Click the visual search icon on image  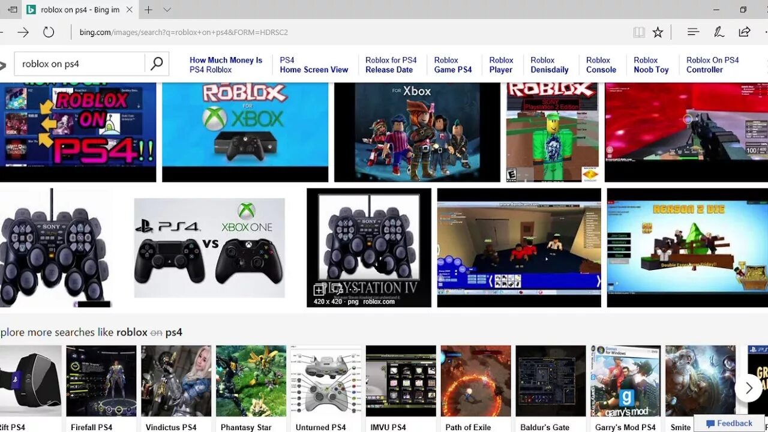pyautogui.click(x=337, y=289)
